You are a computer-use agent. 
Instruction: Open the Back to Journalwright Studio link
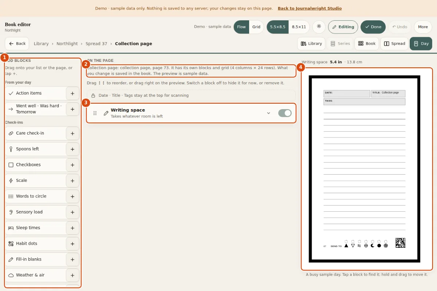point(310,8)
